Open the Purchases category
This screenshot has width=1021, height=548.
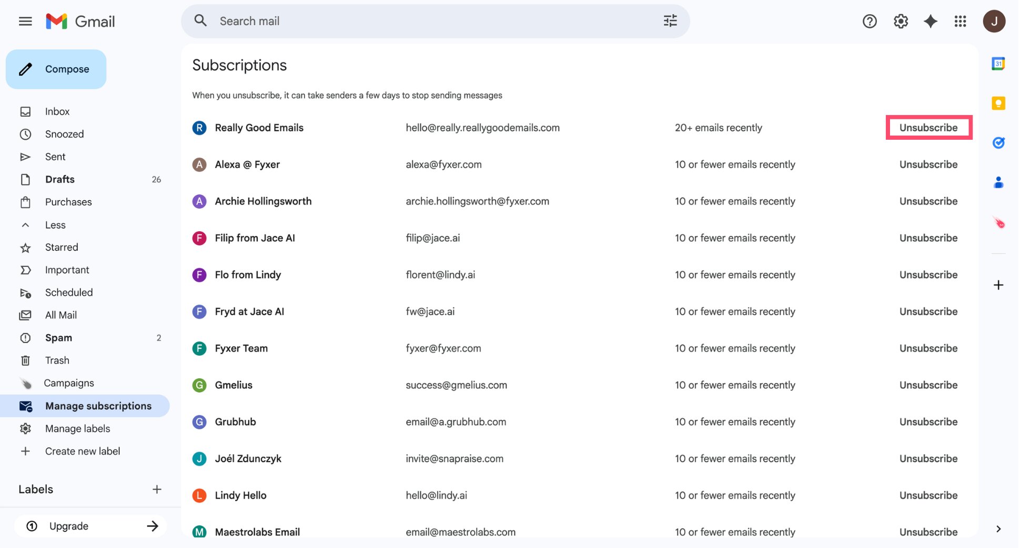86,202
